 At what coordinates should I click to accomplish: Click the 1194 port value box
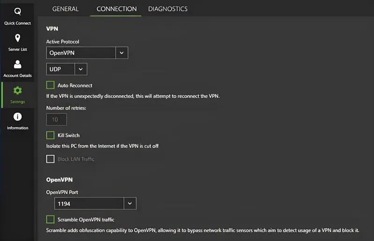(x=89, y=204)
